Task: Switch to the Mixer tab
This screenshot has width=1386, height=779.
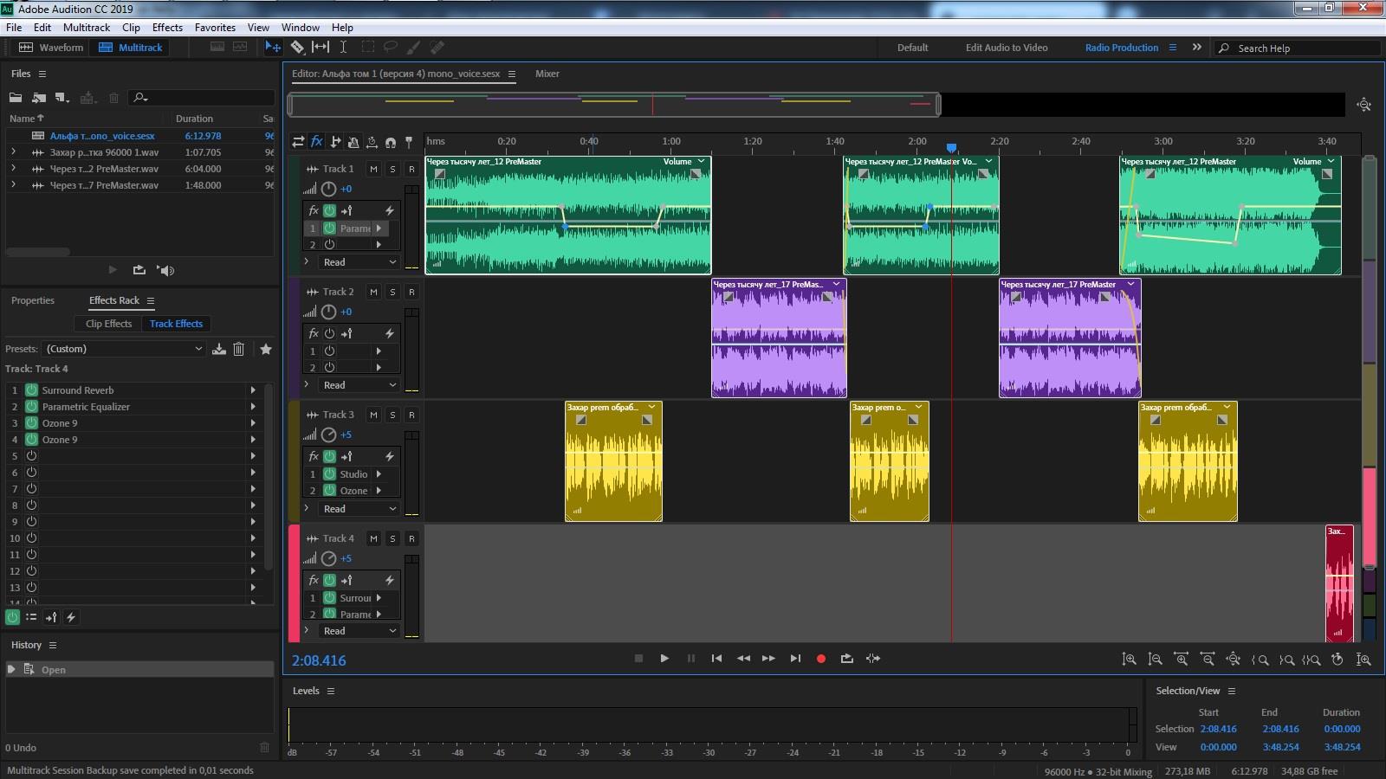Action: 547,74
